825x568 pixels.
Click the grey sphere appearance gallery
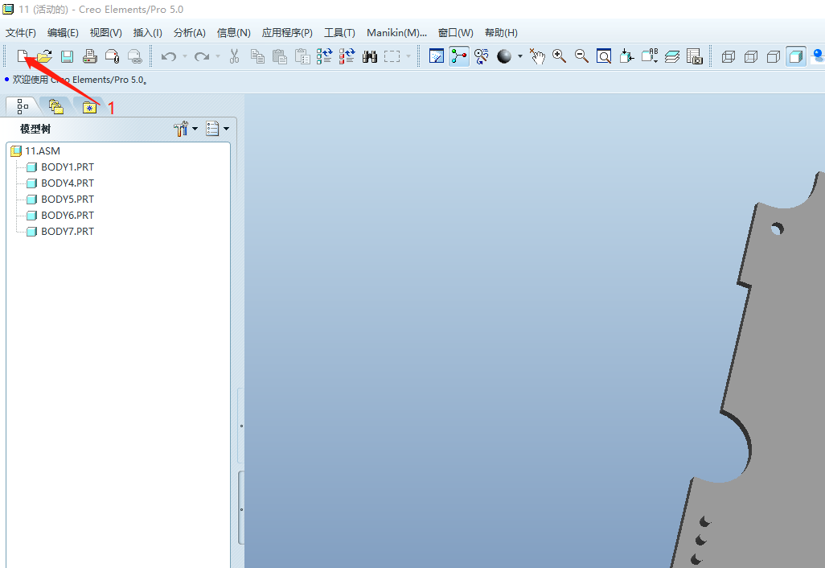pos(504,56)
